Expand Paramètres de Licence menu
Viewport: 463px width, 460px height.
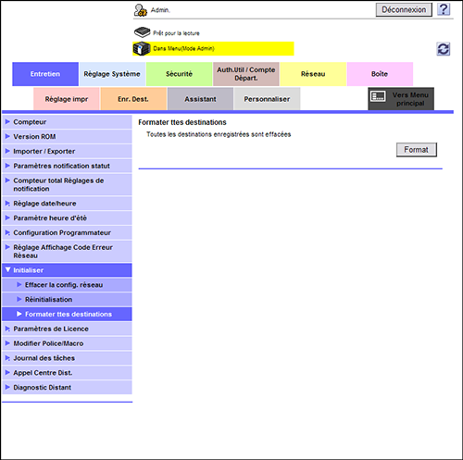tap(67, 329)
